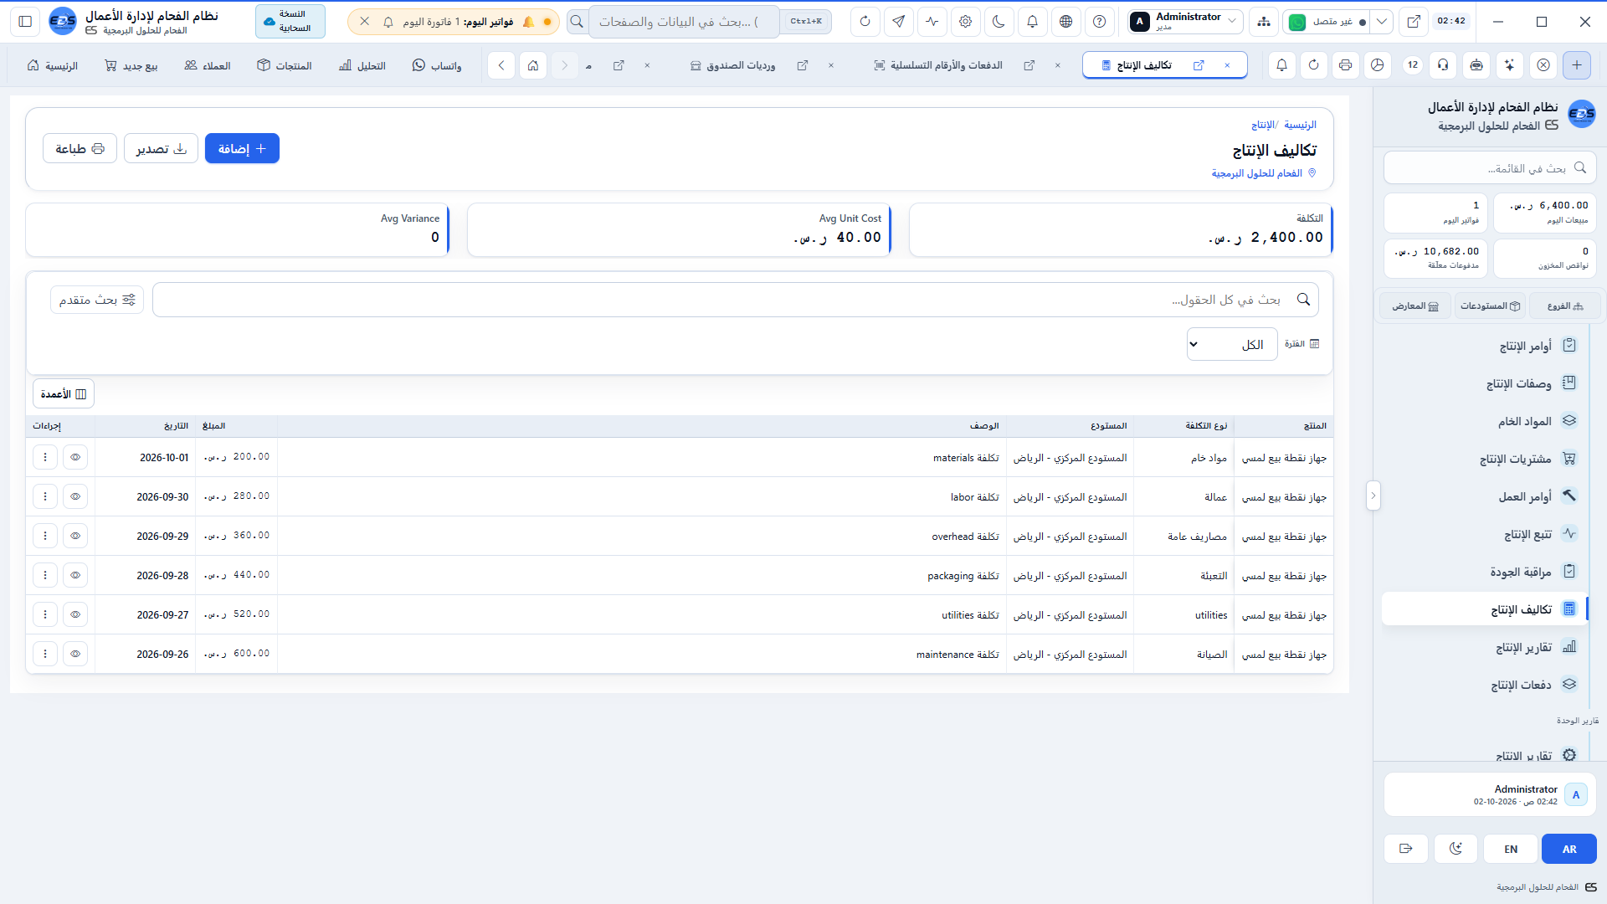Open actions menu for 360.00 overhead row
This screenshot has width=1607, height=904.
tap(45, 537)
